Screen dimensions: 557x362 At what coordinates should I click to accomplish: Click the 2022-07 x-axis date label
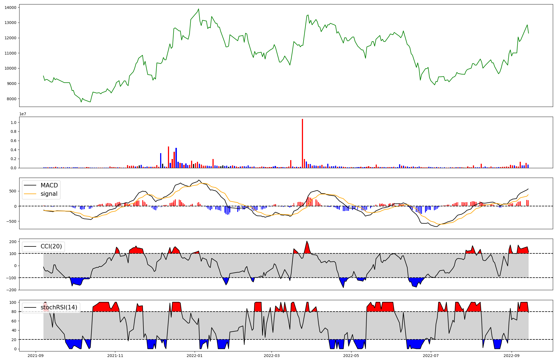[x=431, y=356]
